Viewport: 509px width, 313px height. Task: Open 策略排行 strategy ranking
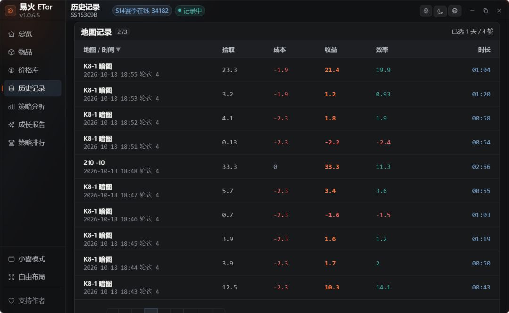point(33,143)
